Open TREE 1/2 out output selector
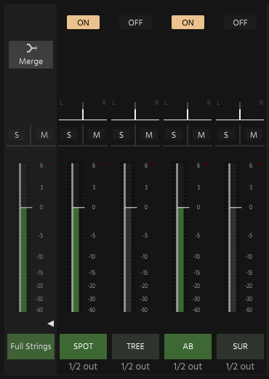The width and height of the screenshot is (269, 379). 135,367
